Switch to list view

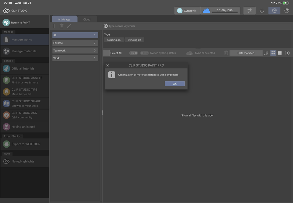pyautogui.click(x=280, y=53)
